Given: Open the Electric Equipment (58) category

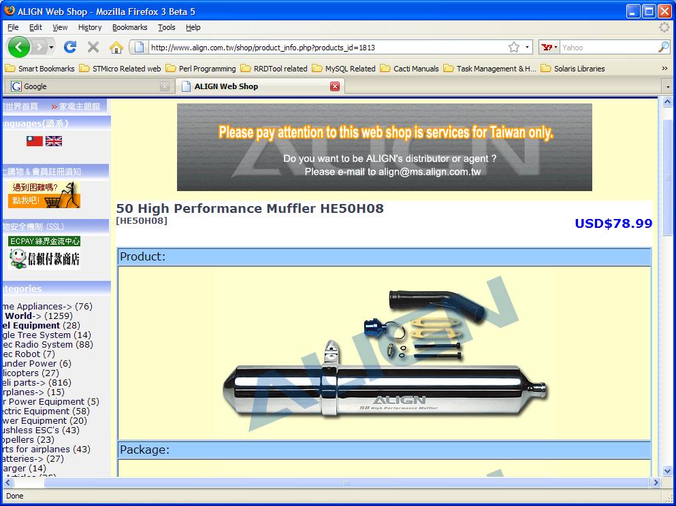Looking at the screenshot, I should pos(45,411).
